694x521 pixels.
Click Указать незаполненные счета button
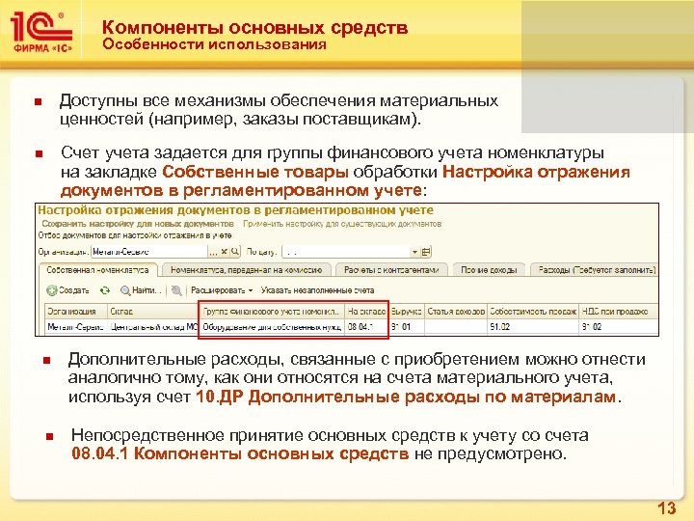tap(317, 290)
